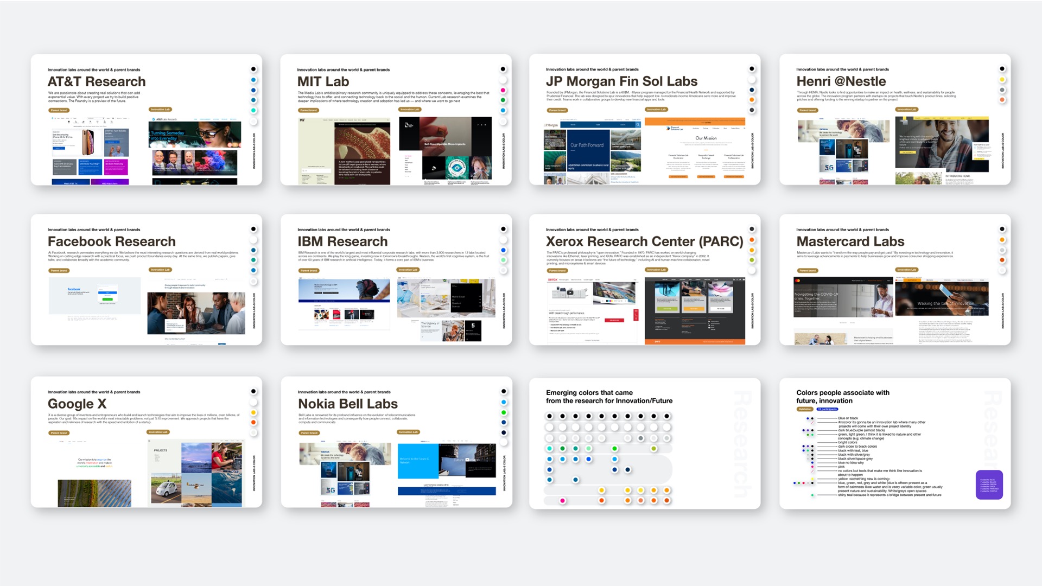1042x586 pixels.
Task: Click Parent brand label on AT&T Research slide
Action: tap(59, 110)
